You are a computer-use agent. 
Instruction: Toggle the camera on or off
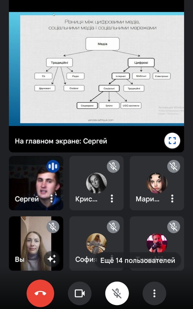80,293
